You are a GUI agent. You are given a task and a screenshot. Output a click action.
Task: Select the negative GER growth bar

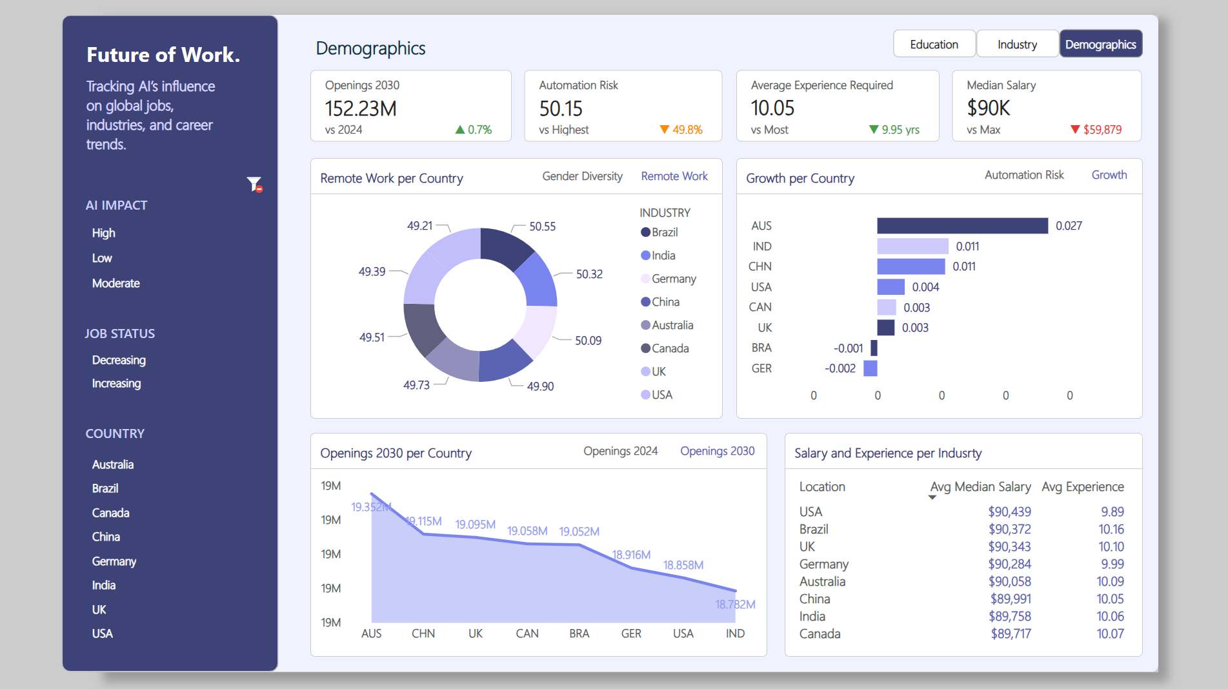tap(870, 368)
